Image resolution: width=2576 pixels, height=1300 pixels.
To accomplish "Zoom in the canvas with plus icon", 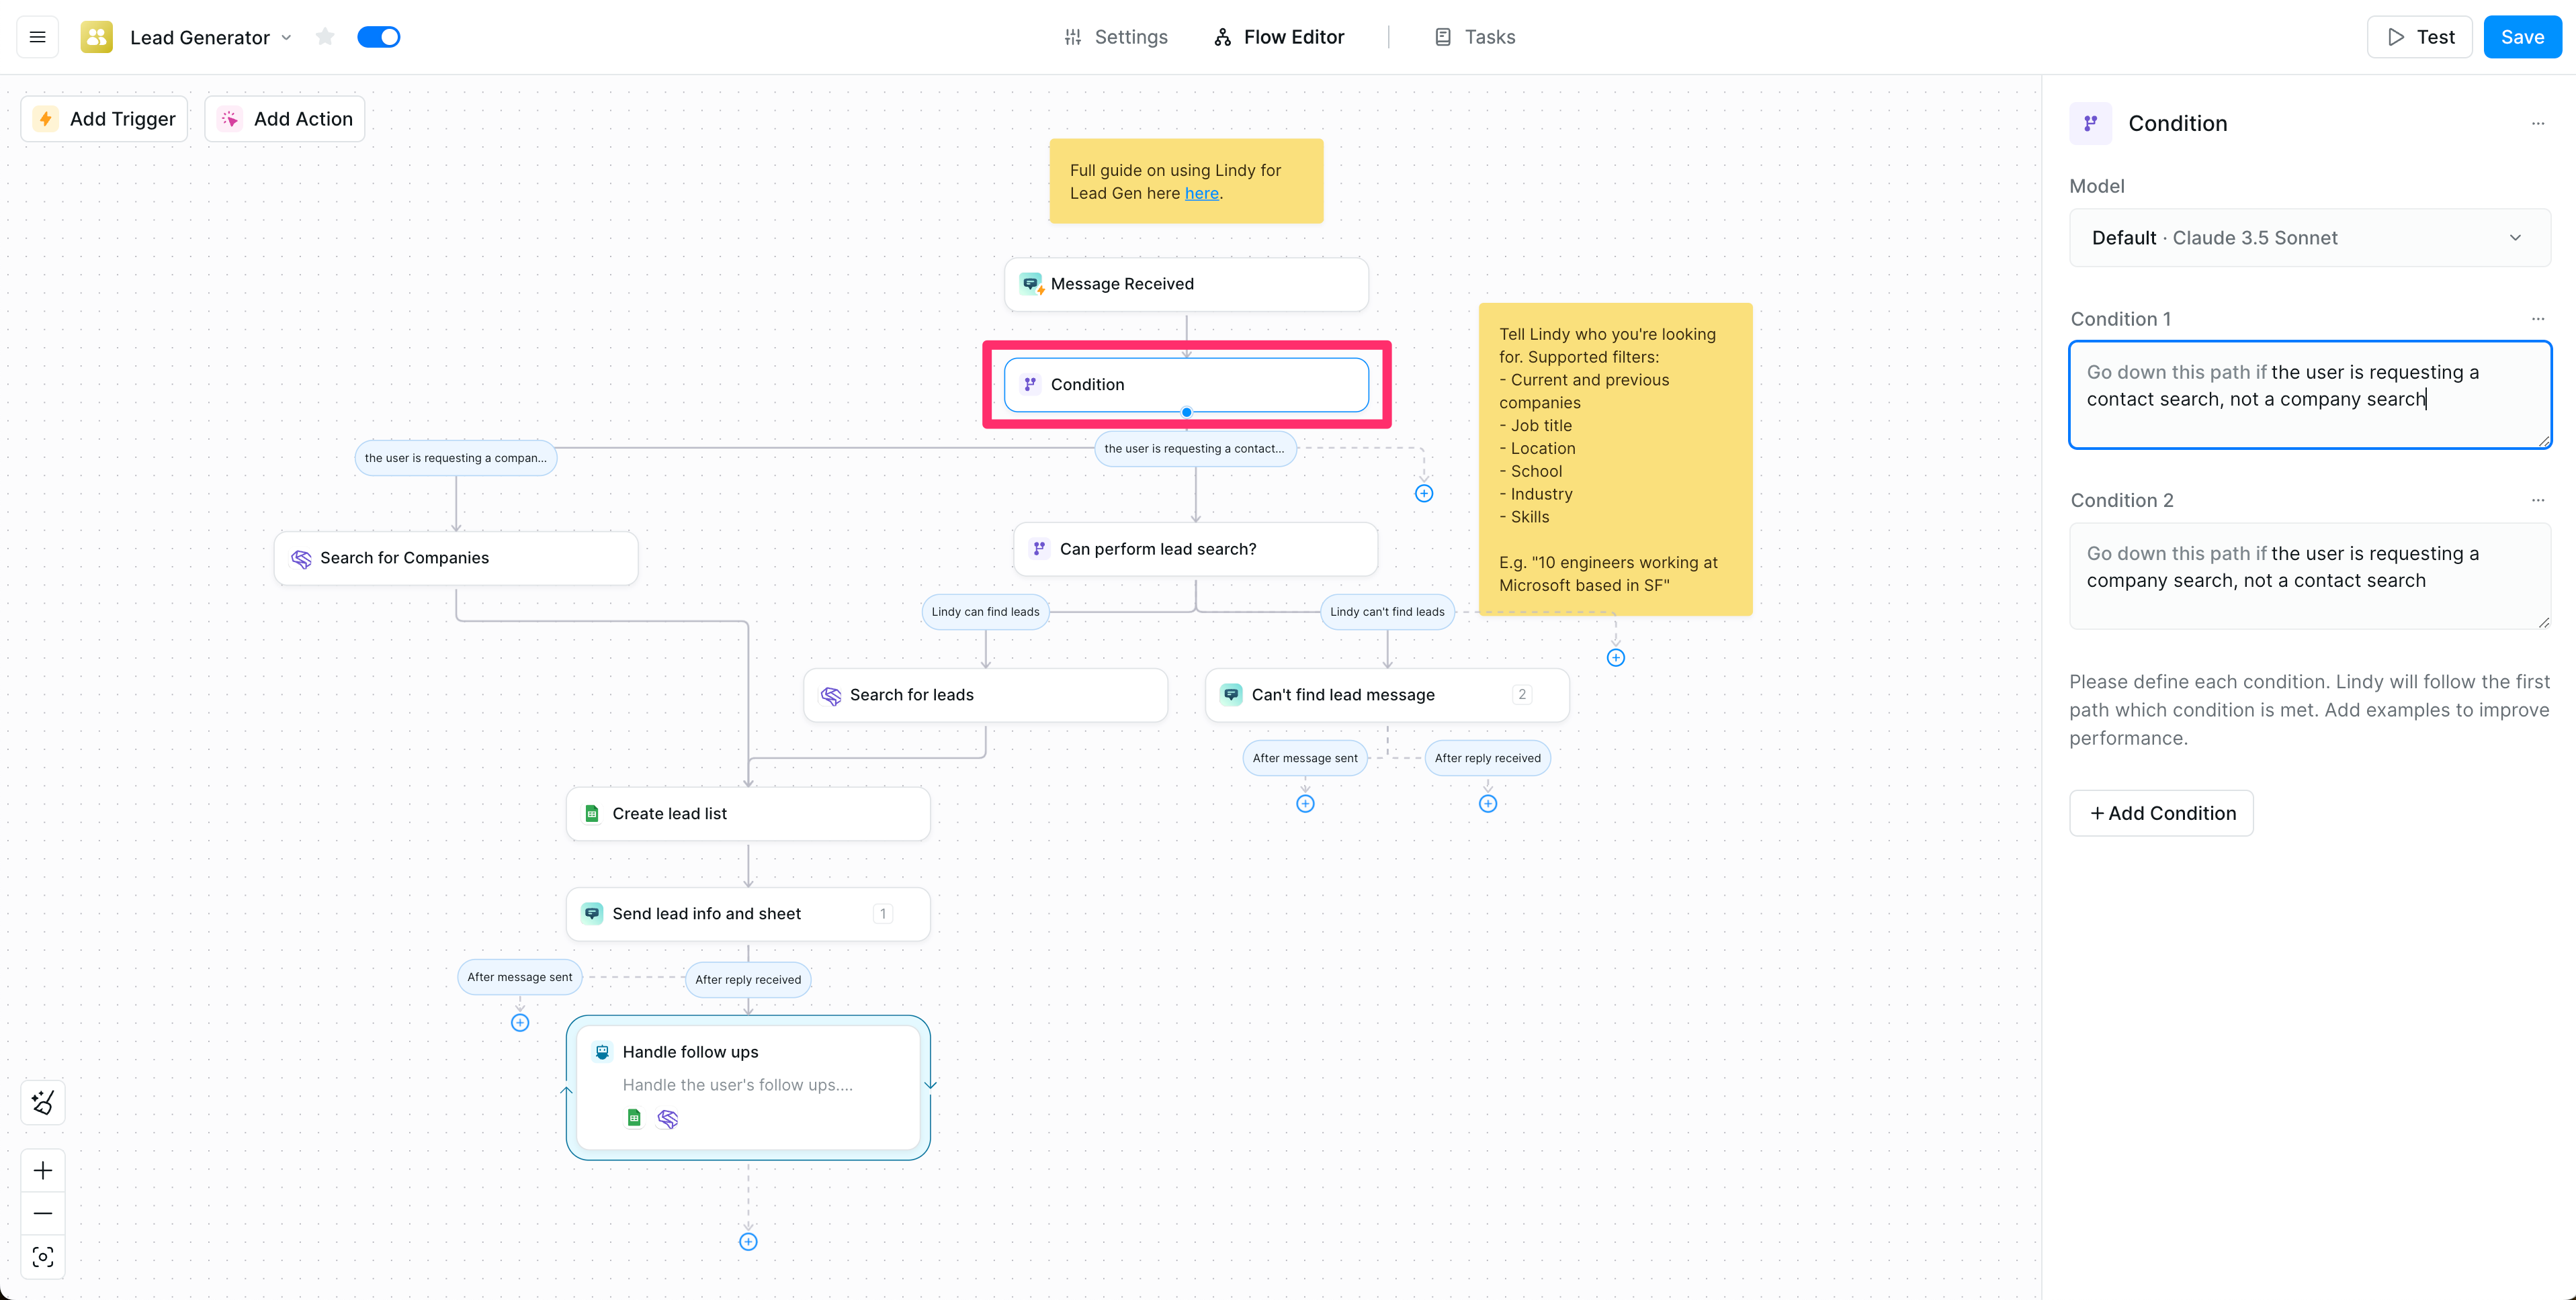I will [x=43, y=1170].
